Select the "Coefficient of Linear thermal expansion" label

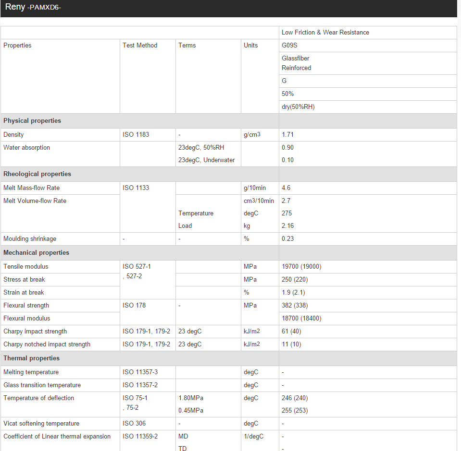click(x=57, y=436)
